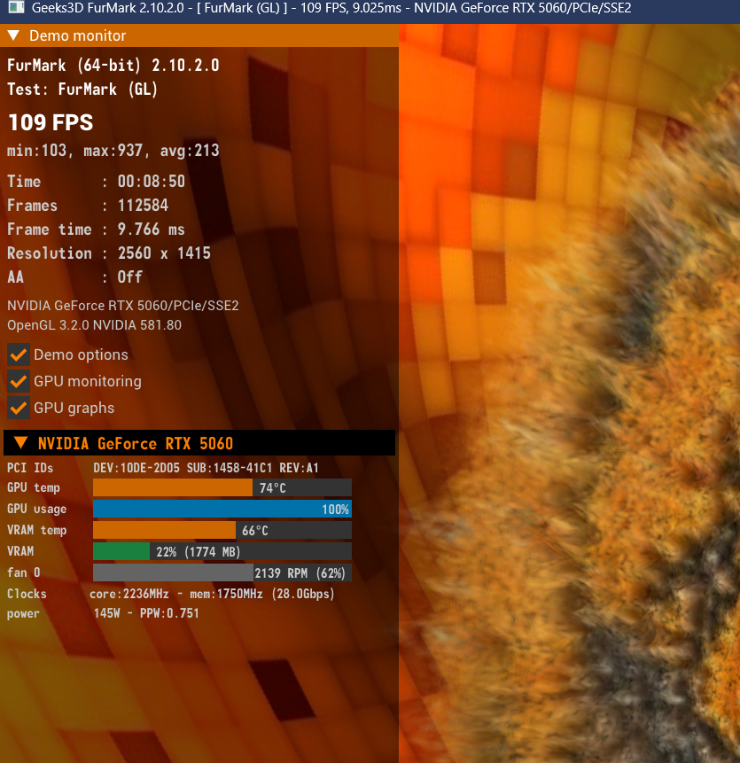Click the large 109 FPS readout
This screenshot has width=740, height=763.
click(x=51, y=122)
